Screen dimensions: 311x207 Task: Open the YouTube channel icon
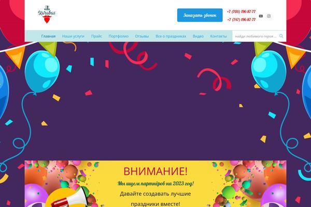point(261,16)
